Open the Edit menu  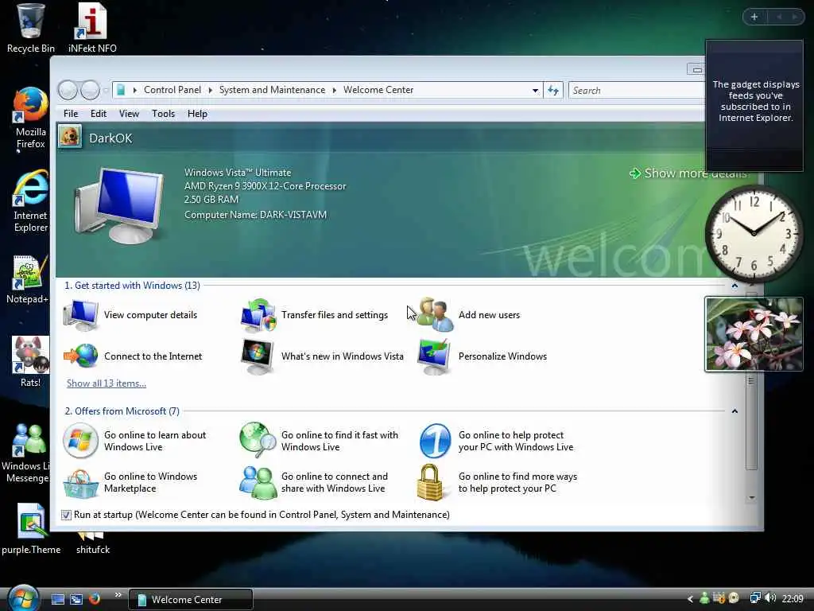pos(98,114)
